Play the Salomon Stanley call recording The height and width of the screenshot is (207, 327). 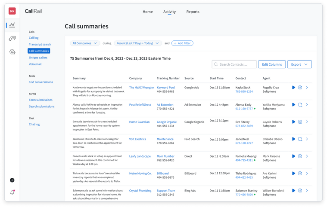[294, 191]
